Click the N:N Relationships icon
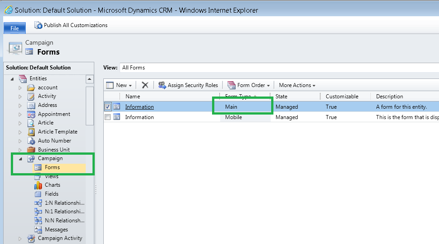This screenshot has height=244, width=439. (x=38, y=221)
